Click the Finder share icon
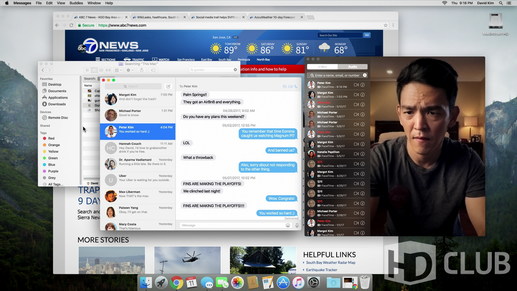The height and width of the screenshot is (291, 517). pyautogui.click(x=142, y=70)
